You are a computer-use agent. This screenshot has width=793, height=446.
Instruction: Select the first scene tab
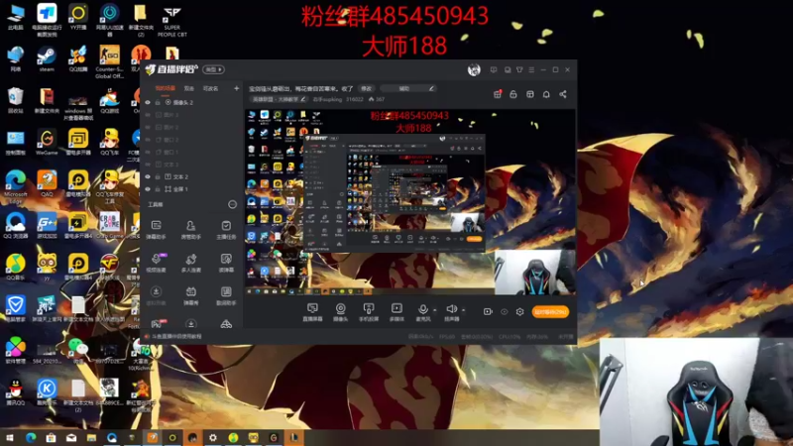pyautogui.click(x=165, y=88)
